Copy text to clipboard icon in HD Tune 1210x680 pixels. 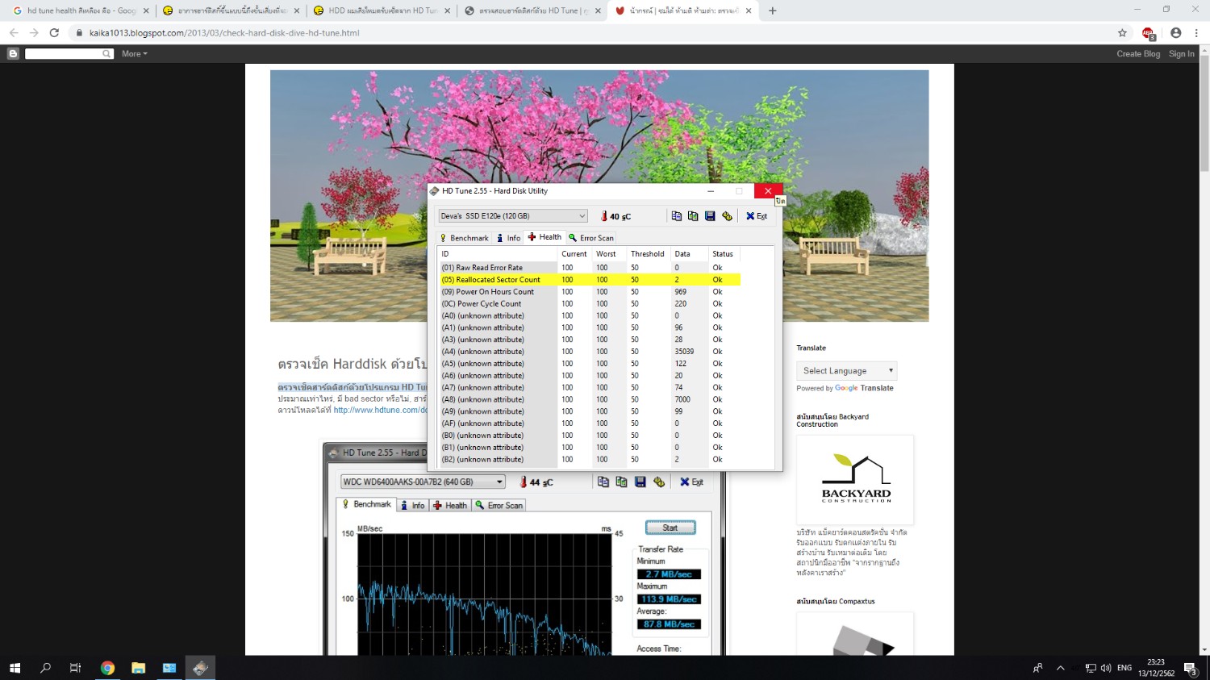click(x=676, y=216)
